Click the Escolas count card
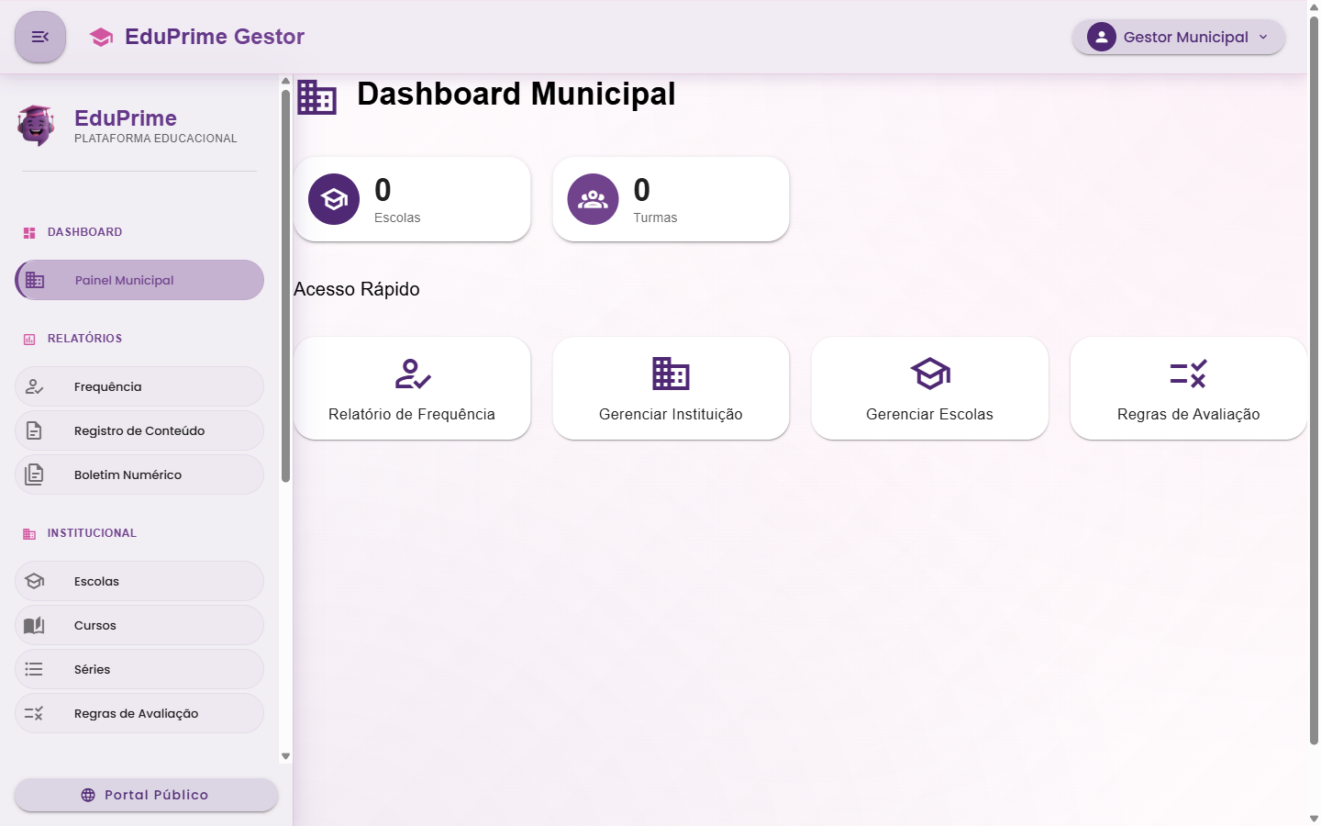 coord(412,199)
